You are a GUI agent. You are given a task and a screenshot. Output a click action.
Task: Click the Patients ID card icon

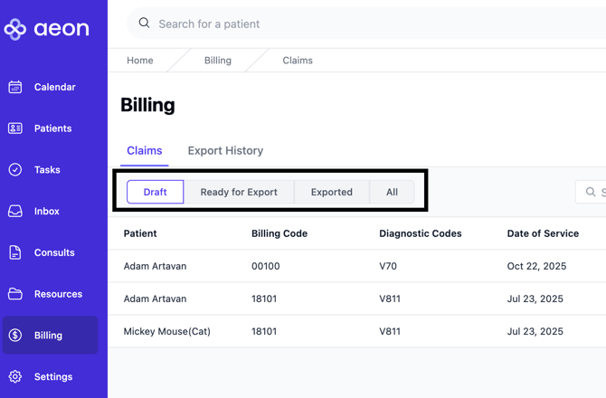[15, 128]
